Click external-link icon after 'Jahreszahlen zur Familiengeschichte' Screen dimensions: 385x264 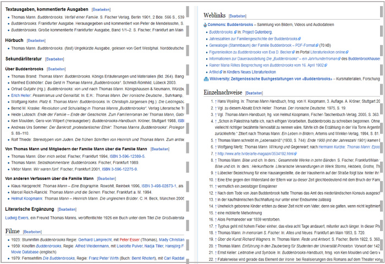point(299,39)
